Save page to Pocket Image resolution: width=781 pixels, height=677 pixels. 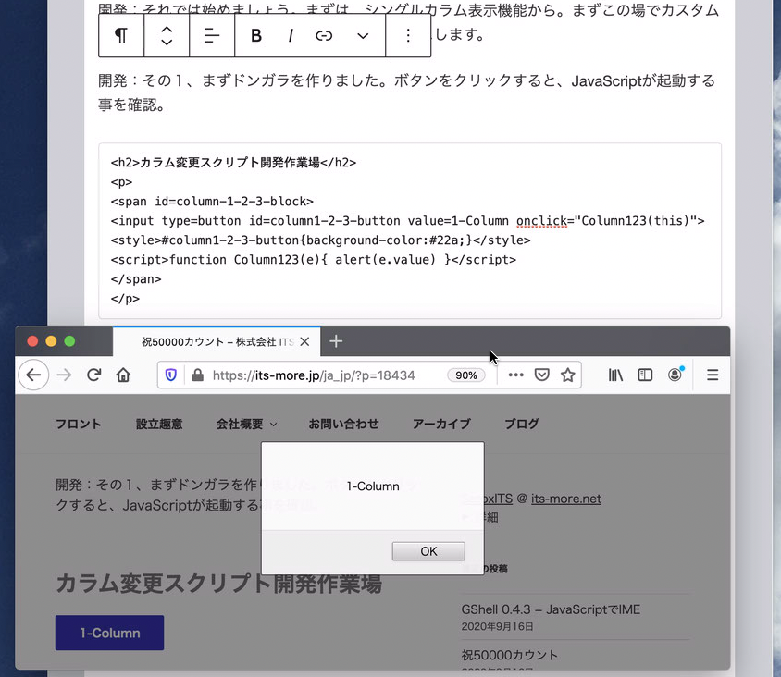pos(542,375)
